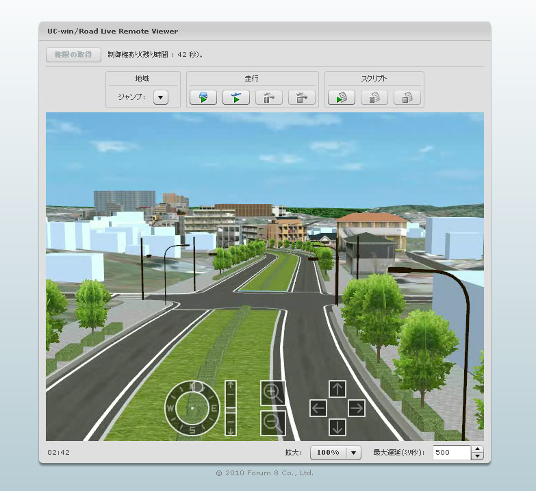The width and height of the screenshot is (536, 491).
Task: Decrease max delay with down stepper
Action: click(477, 456)
